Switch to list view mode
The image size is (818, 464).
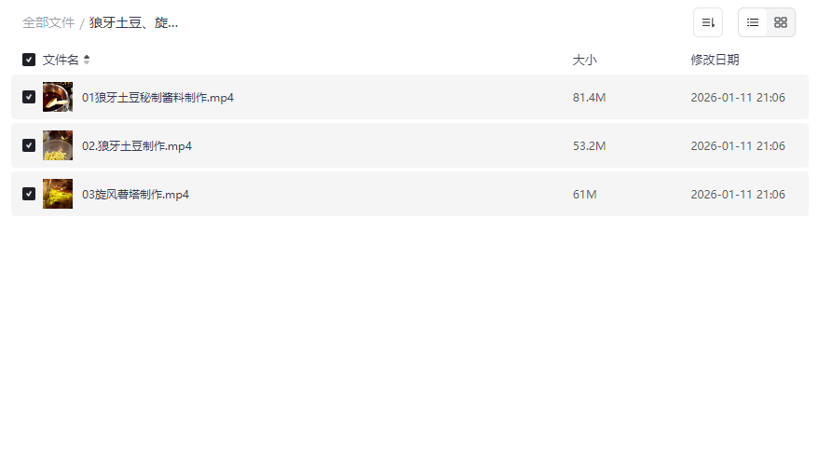(x=753, y=22)
